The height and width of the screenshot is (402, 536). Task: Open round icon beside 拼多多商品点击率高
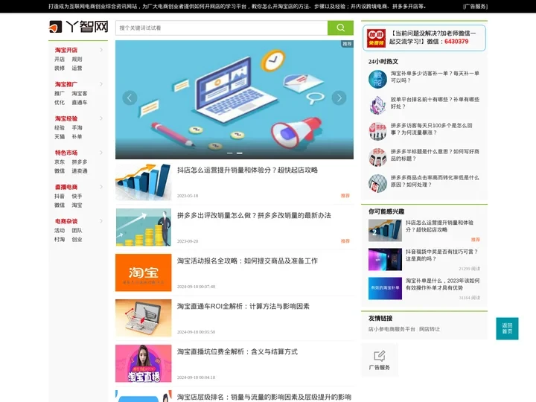(x=377, y=183)
